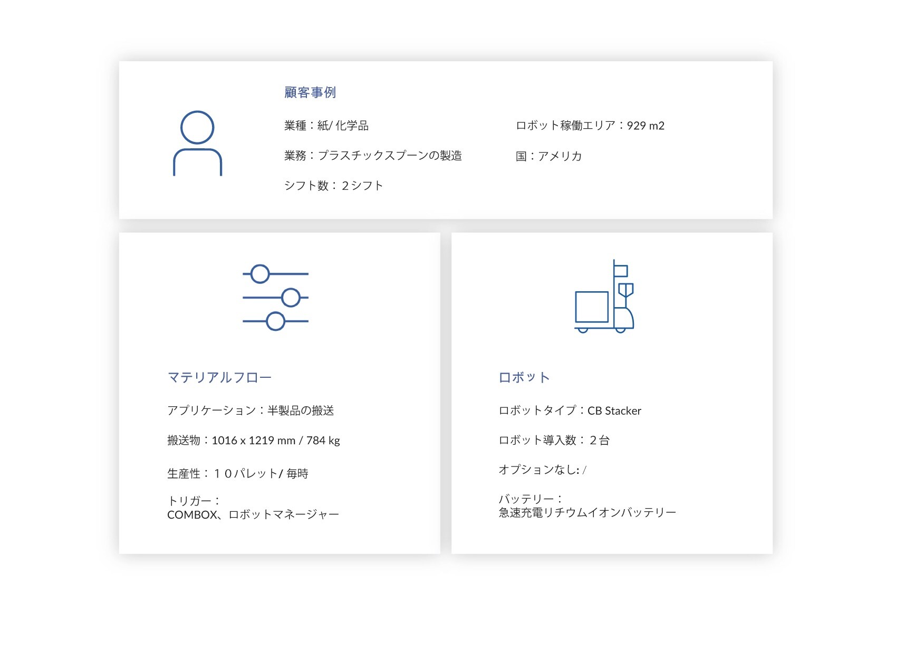The image size is (905, 649).
Task: Click text 搬送物：1016 x 1219 mm / 784 kg
Action: coord(254,441)
